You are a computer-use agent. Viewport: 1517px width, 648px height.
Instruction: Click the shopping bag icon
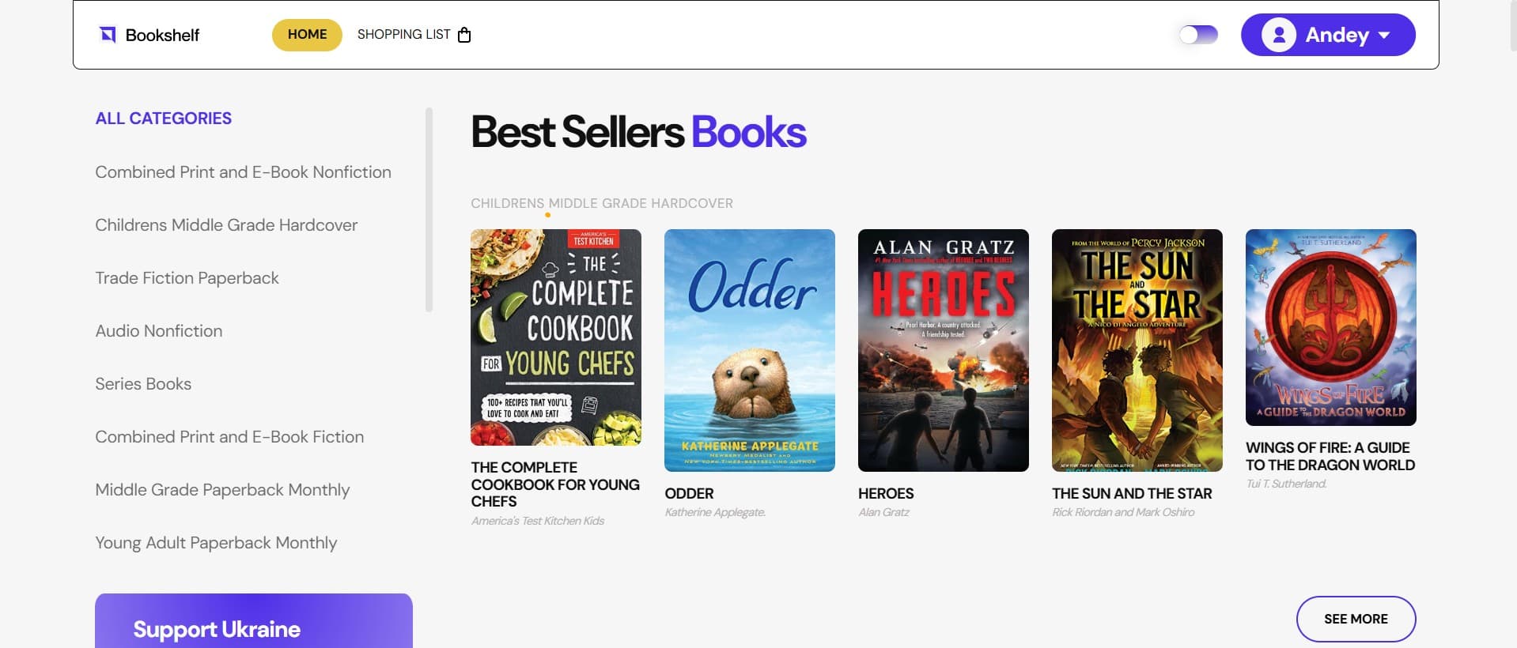pos(464,35)
